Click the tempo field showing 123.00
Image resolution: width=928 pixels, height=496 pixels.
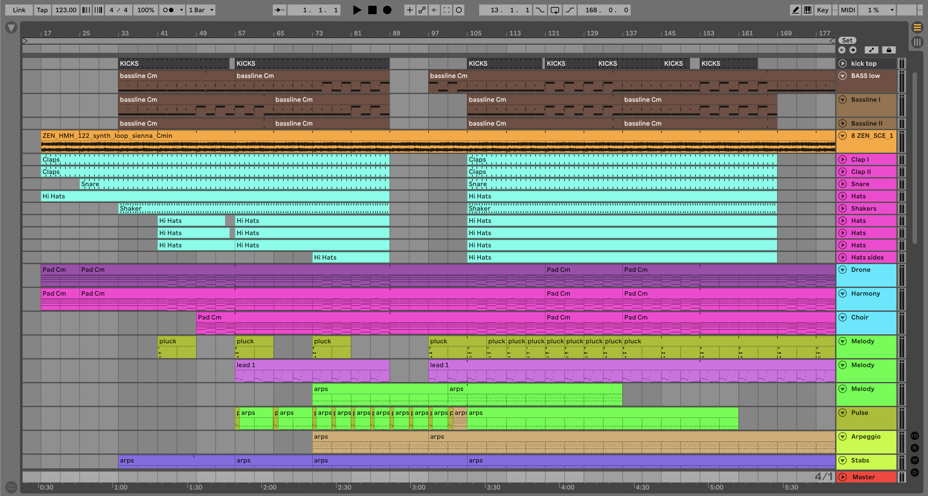click(x=65, y=10)
